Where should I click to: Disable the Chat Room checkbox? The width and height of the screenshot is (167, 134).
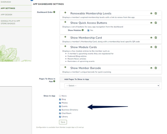click(60, 113)
